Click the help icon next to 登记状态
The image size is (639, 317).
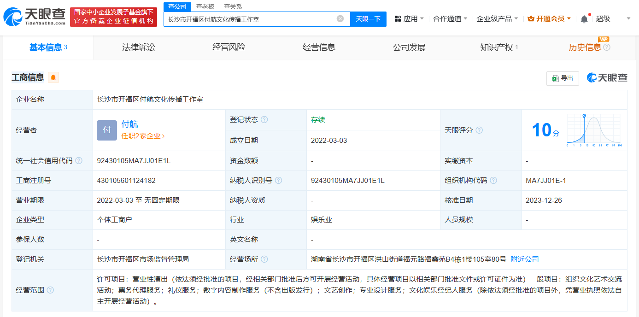(264, 119)
